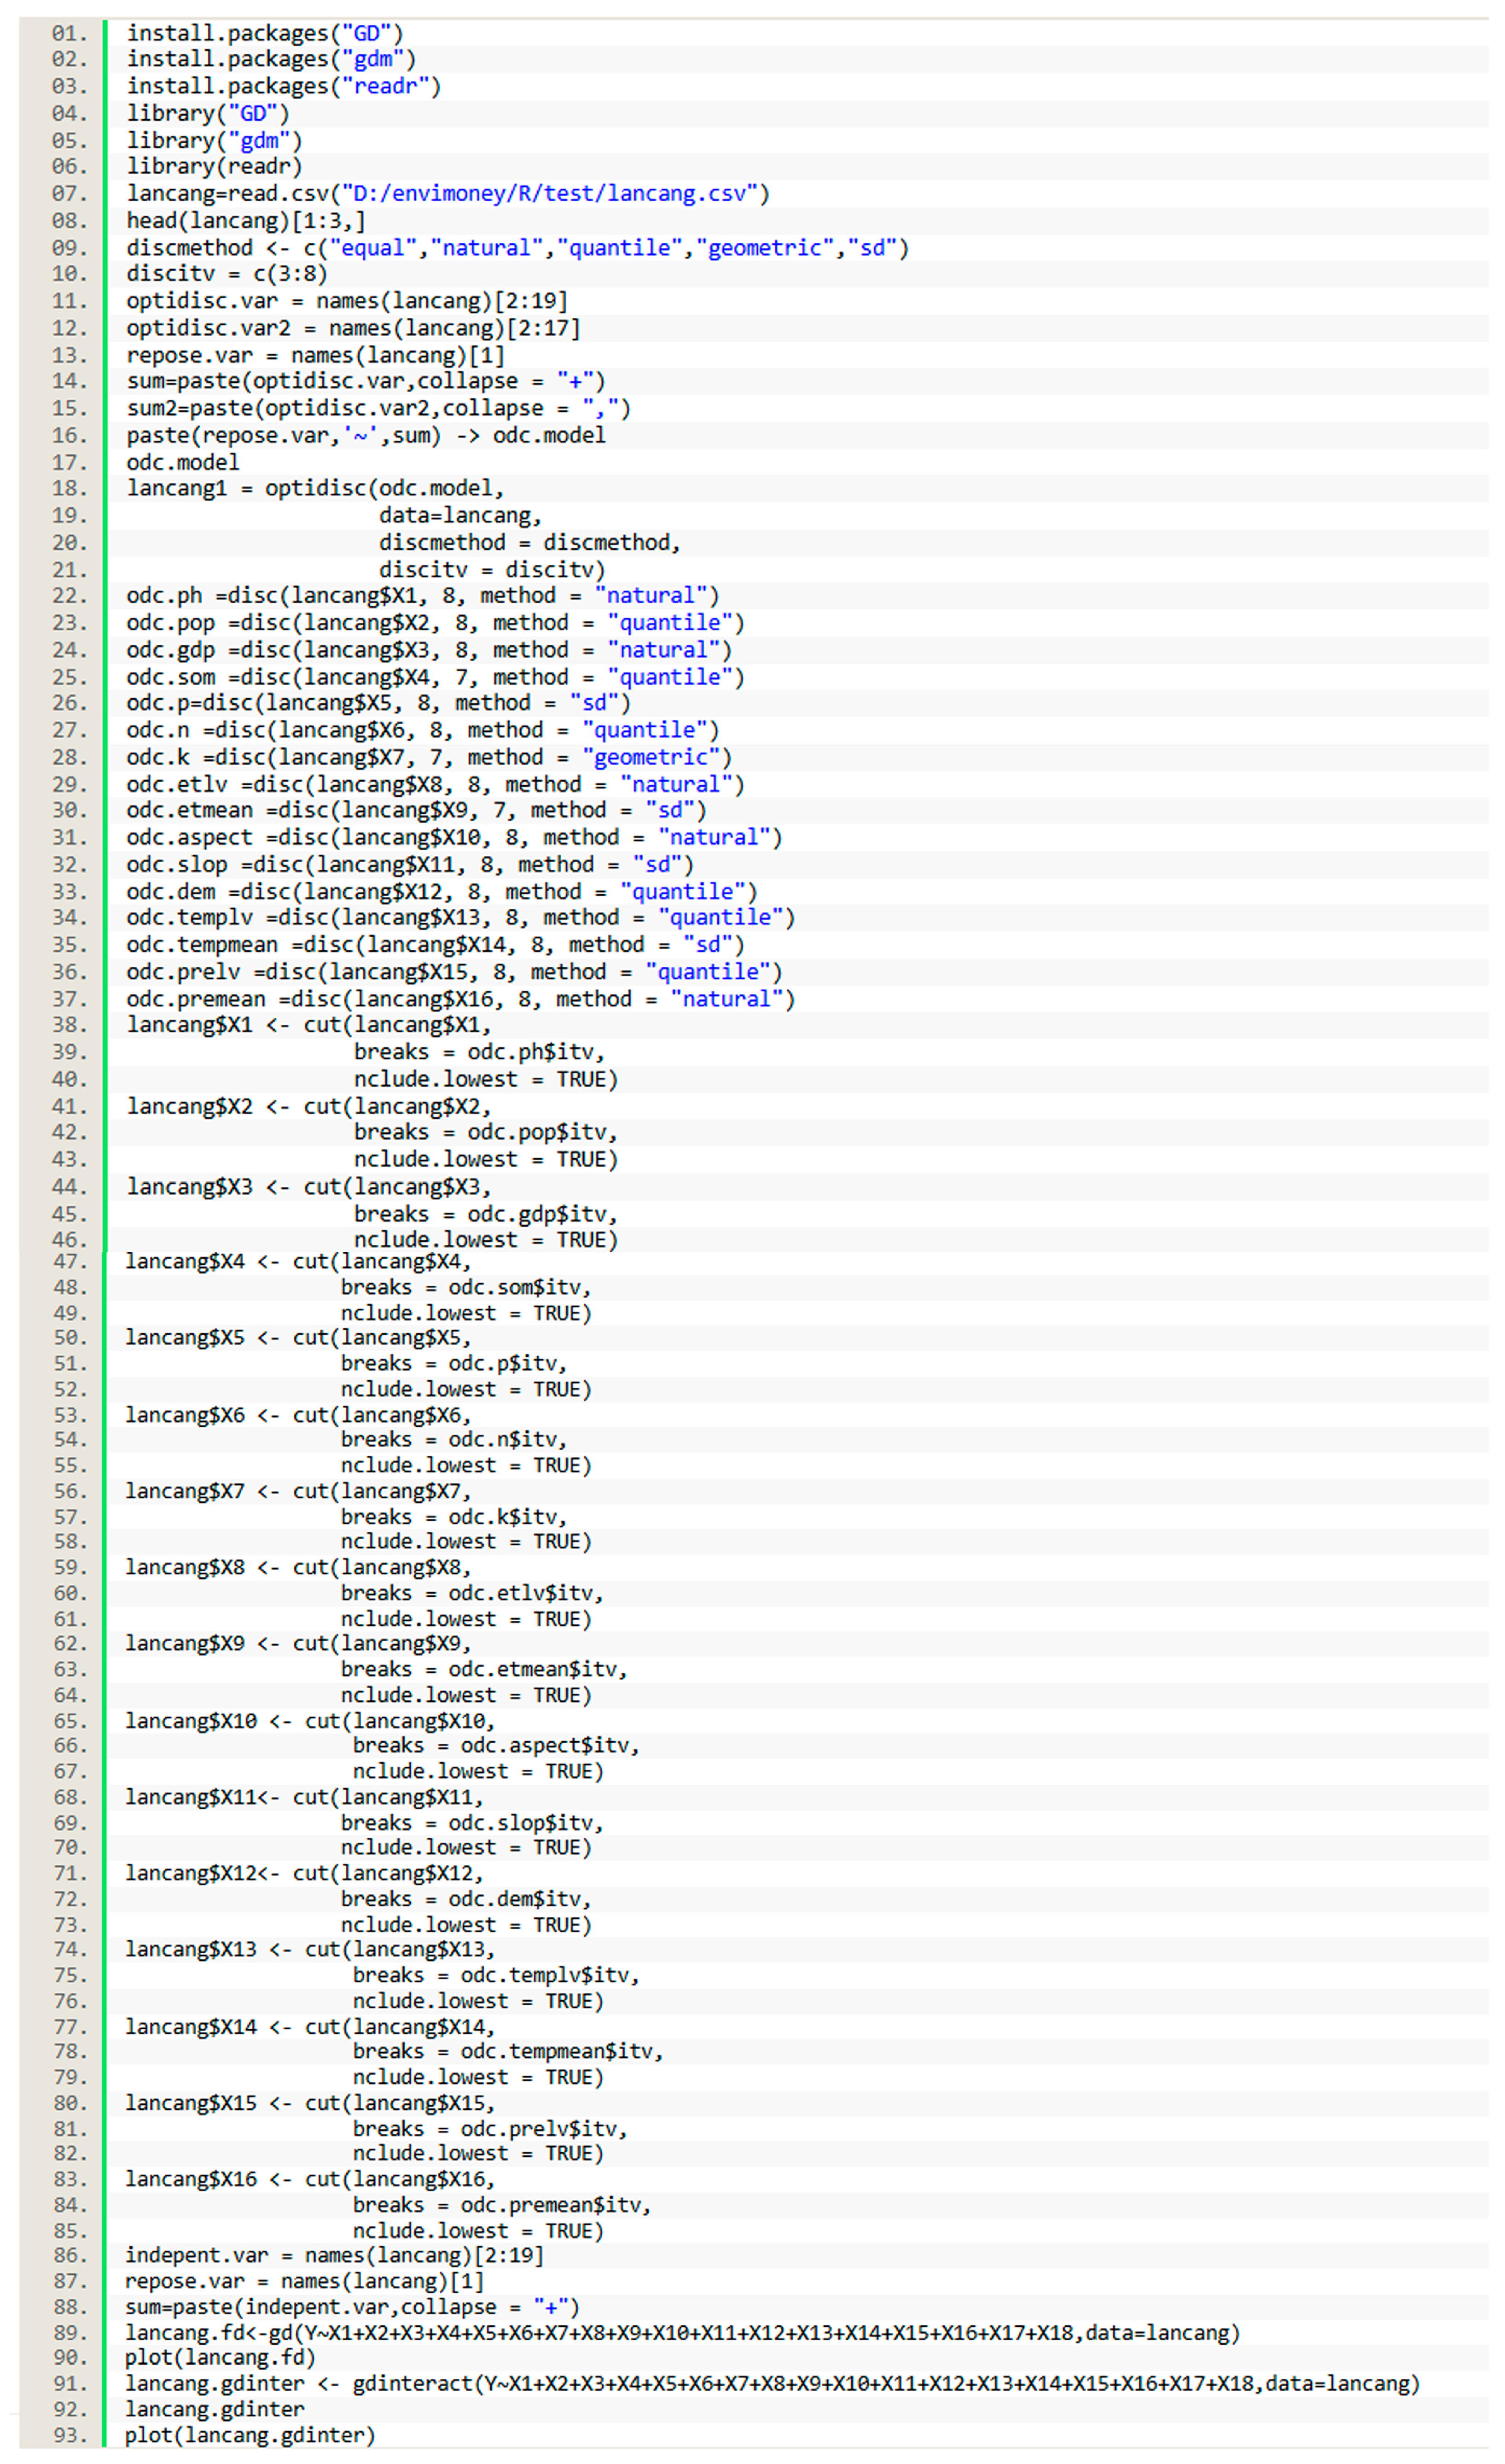Image resolution: width=1505 pixels, height=2464 pixels.
Task: Click line number 74 in gutter
Action: [69, 1950]
